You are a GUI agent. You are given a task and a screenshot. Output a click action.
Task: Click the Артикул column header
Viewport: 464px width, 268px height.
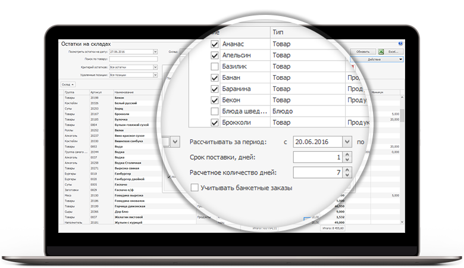pyautogui.click(x=96, y=92)
